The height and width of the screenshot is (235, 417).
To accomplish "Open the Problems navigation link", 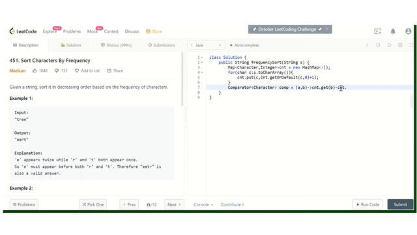I will (72, 31).
